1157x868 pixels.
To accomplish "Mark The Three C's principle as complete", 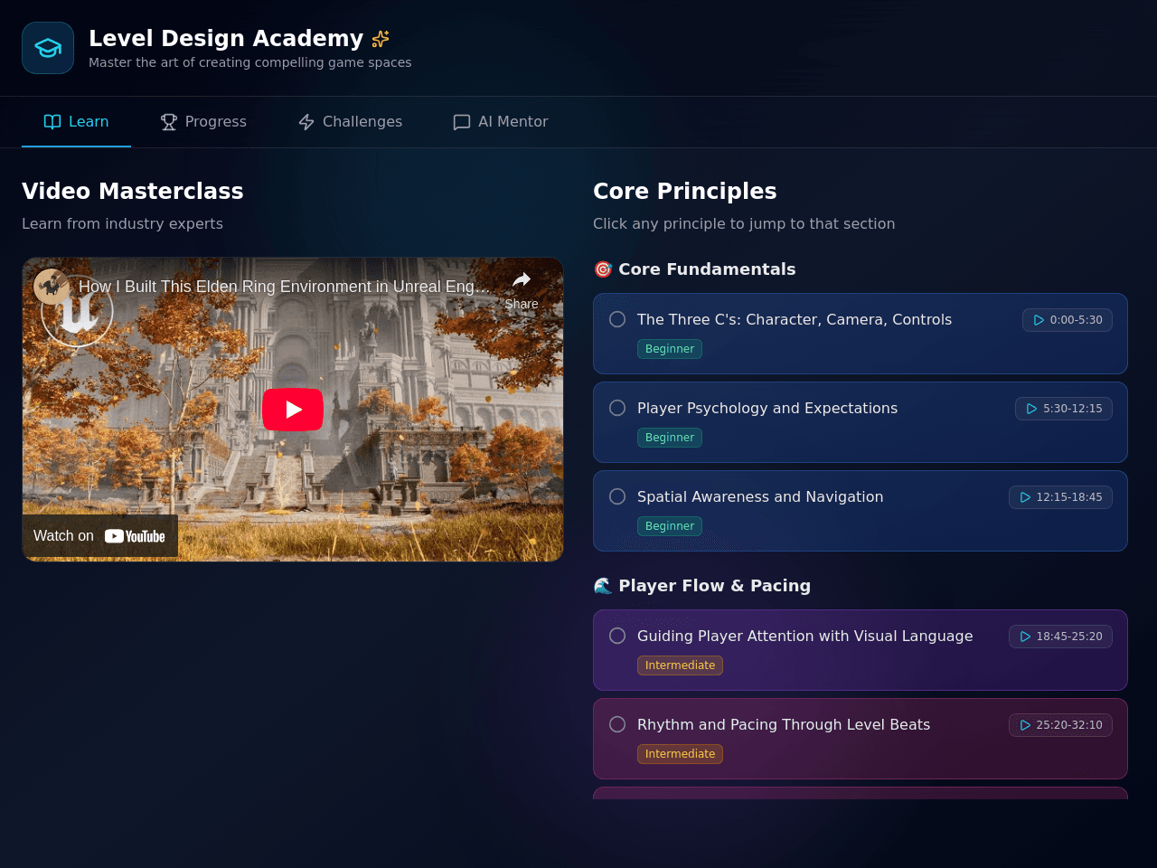I will pyautogui.click(x=617, y=319).
